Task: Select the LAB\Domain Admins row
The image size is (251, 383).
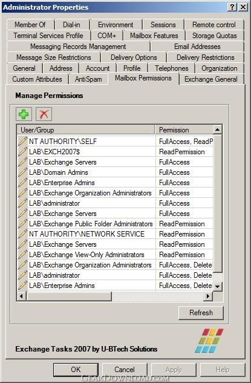Action: (116, 172)
